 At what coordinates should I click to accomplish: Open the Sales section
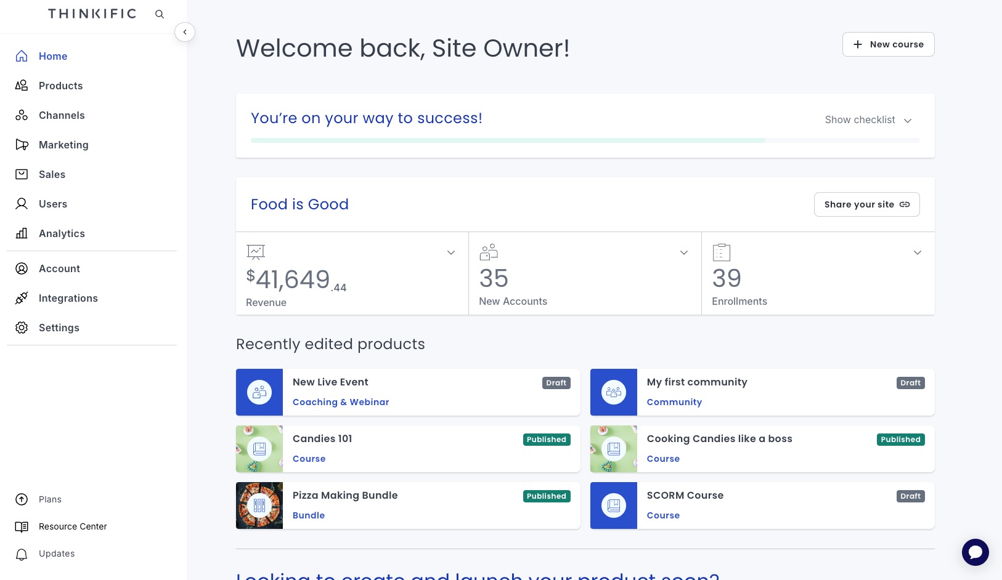(x=52, y=174)
